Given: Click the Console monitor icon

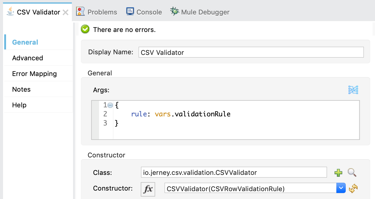Looking at the screenshot, I should pyautogui.click(x=130, y=12).
